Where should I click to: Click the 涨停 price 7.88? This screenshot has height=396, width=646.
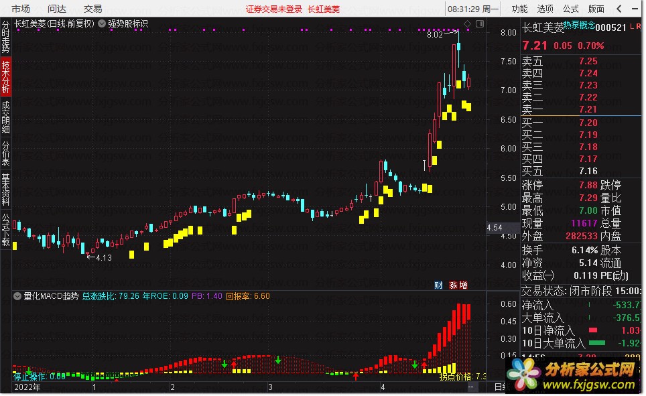[x=588, y=185]
